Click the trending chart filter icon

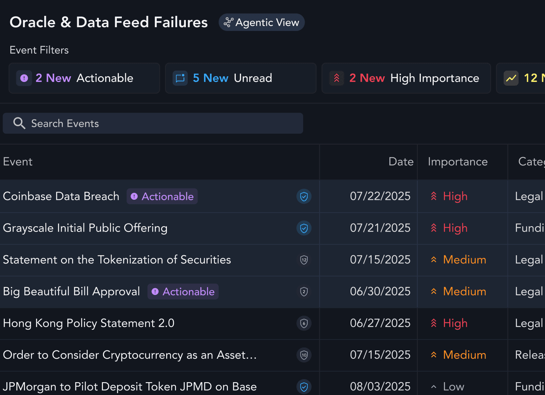point(511,78)
